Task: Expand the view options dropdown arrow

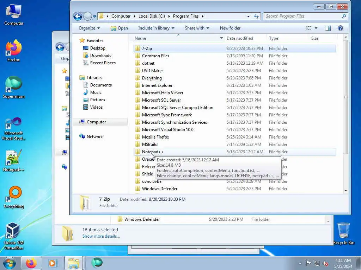Action: (316, 28)
